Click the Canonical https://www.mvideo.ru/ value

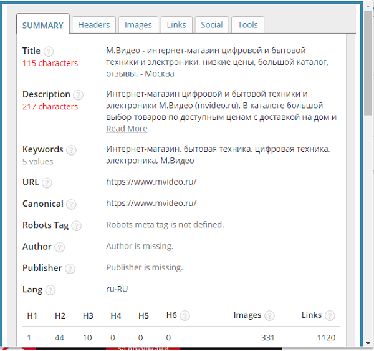(151, 204)
